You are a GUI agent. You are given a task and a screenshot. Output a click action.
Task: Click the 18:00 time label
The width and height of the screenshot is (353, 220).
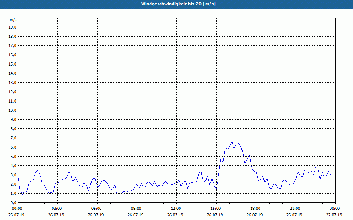[x=256, y=209]
